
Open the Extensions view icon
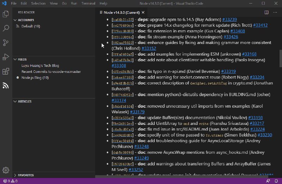[6, 71]
